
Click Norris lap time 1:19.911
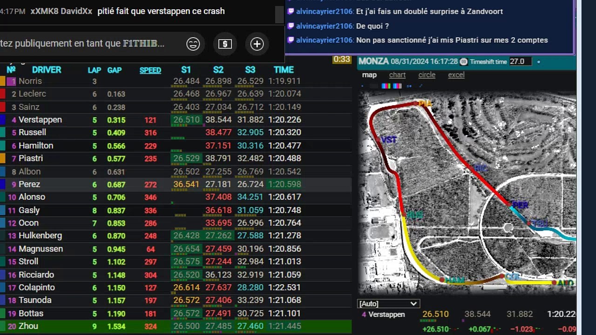pos(284,81)
